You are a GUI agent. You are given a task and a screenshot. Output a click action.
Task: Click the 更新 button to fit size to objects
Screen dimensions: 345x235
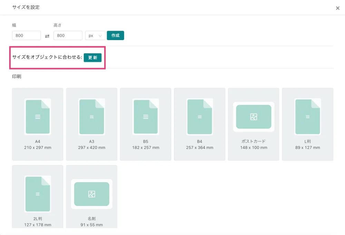tap(92, 58)
